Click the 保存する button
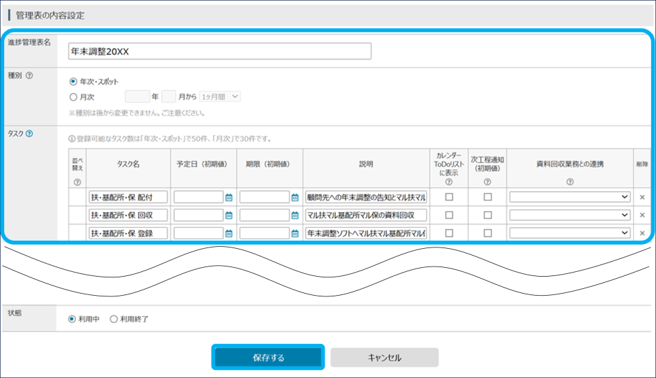This screenshot has width=656, height=378. (x=268, y=358)
